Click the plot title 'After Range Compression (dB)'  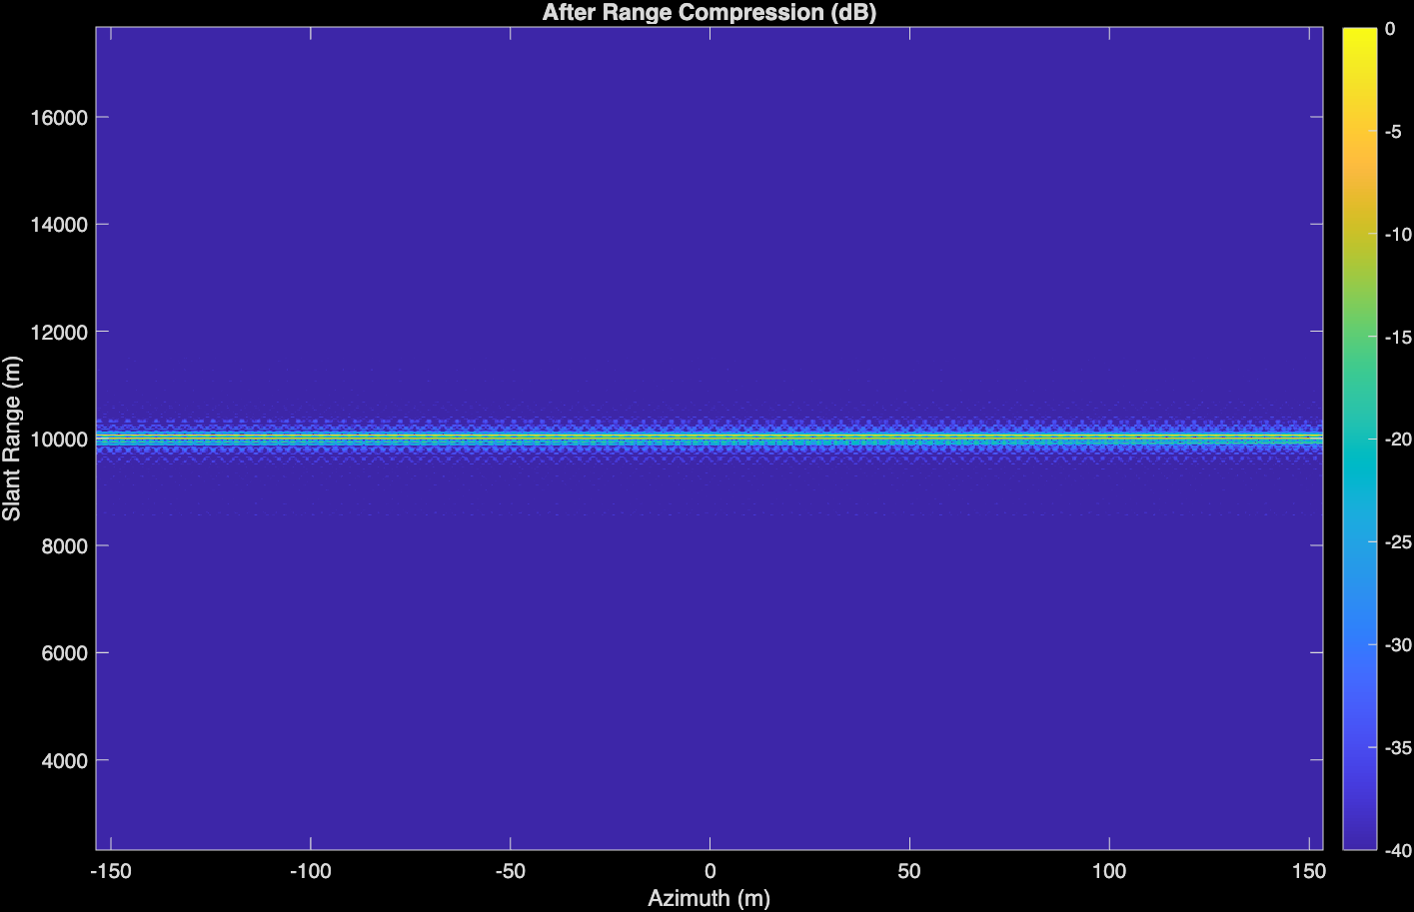coord(708,12)
